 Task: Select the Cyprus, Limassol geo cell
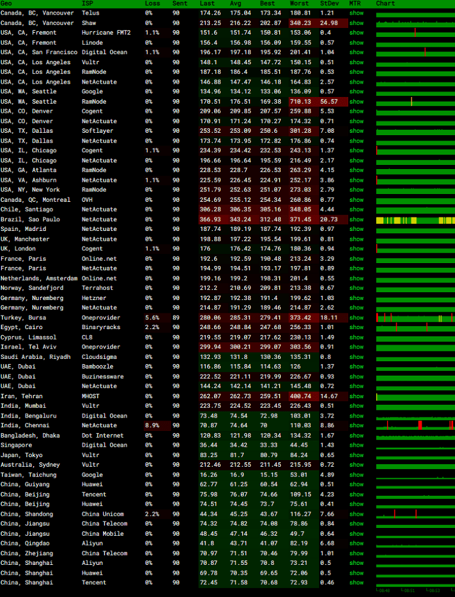click(28, 338)
